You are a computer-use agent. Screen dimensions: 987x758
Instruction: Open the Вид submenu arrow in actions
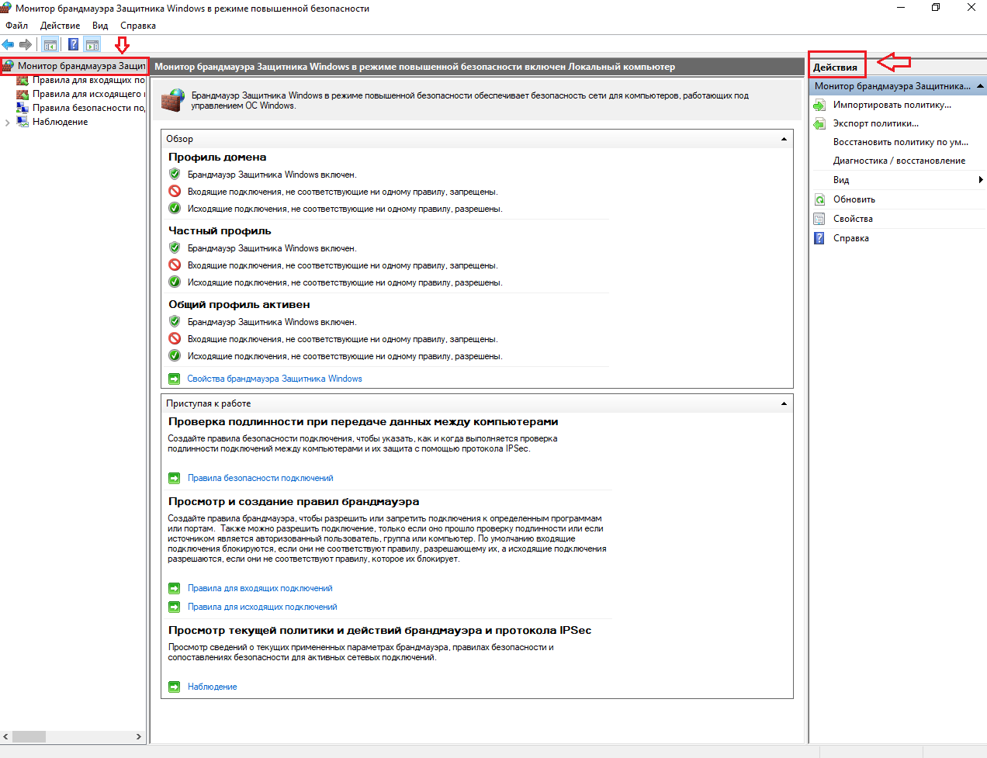(x=981, y=180)
